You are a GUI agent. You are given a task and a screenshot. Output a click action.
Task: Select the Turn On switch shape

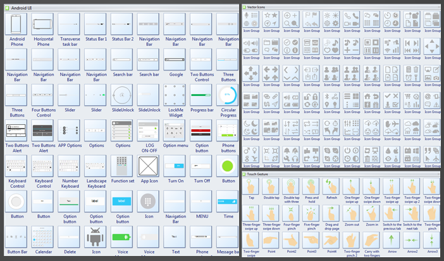[x=175, y=166]
